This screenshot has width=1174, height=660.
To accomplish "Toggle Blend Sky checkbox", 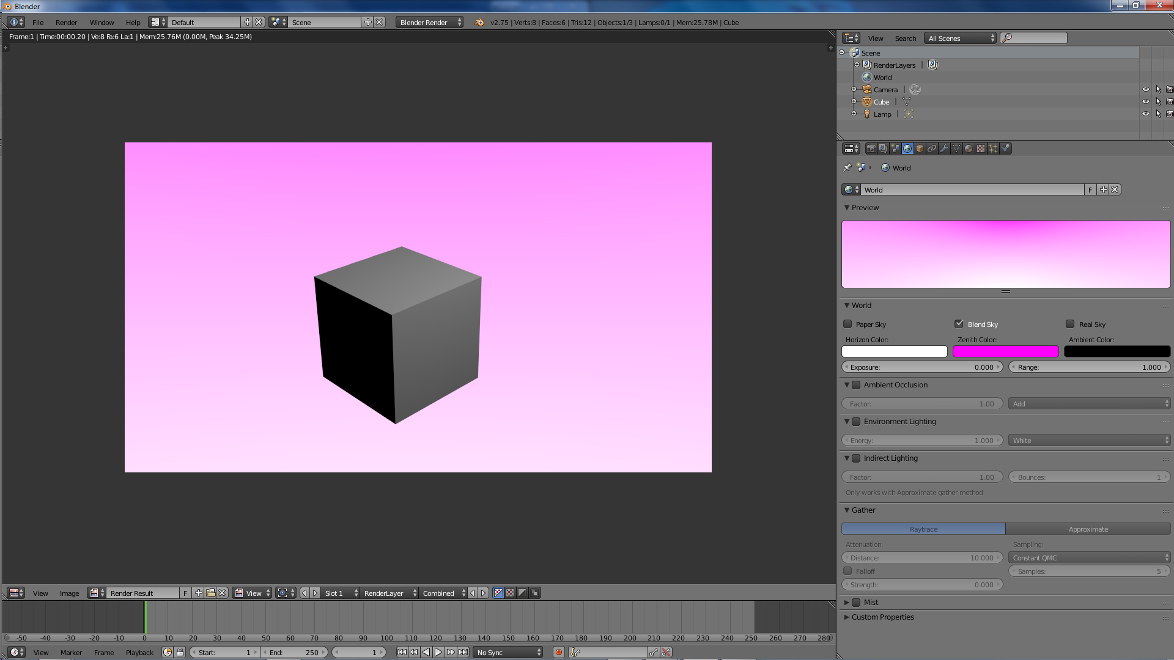I will coord(959,324).
